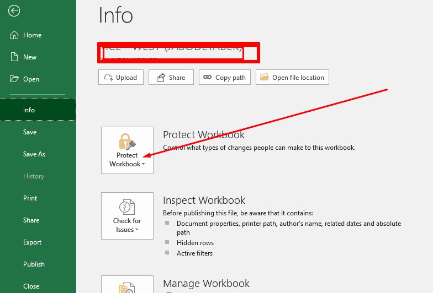This screenshot has height=293, width=433.
Task: Click 'Before publishing this file' text
Action: click(237, 213)
